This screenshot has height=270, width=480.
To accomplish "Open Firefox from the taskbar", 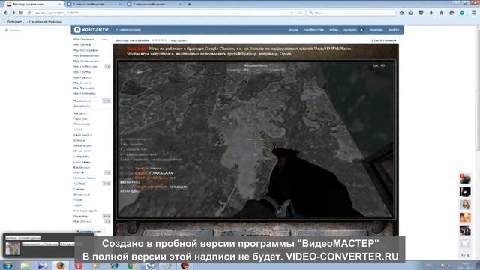I will [x=61, y=265].
